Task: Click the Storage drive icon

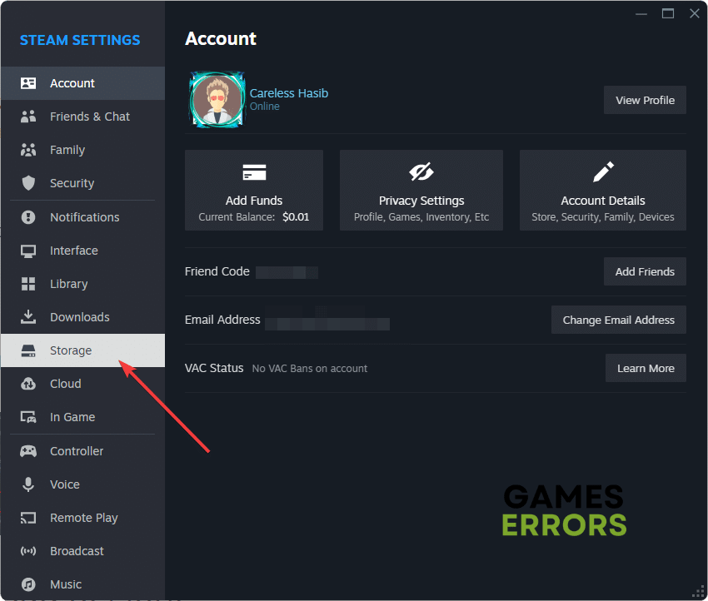Action: (28, 350)
